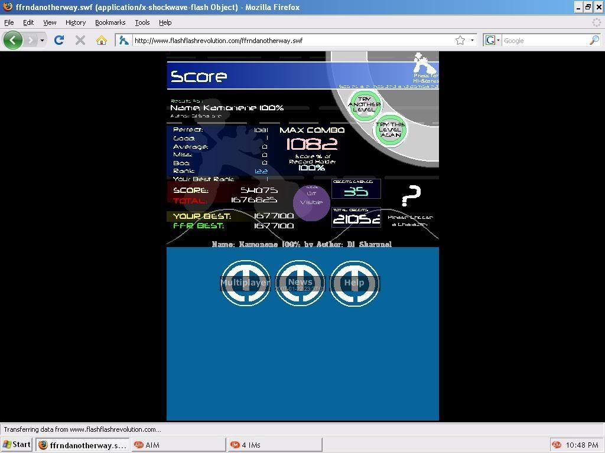Open the Google search engine dropdown

pyautogui.click(x=492, y=40)
